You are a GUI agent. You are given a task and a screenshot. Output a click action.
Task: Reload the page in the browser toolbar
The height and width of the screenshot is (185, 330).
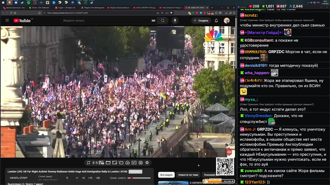tap(11, 13)
